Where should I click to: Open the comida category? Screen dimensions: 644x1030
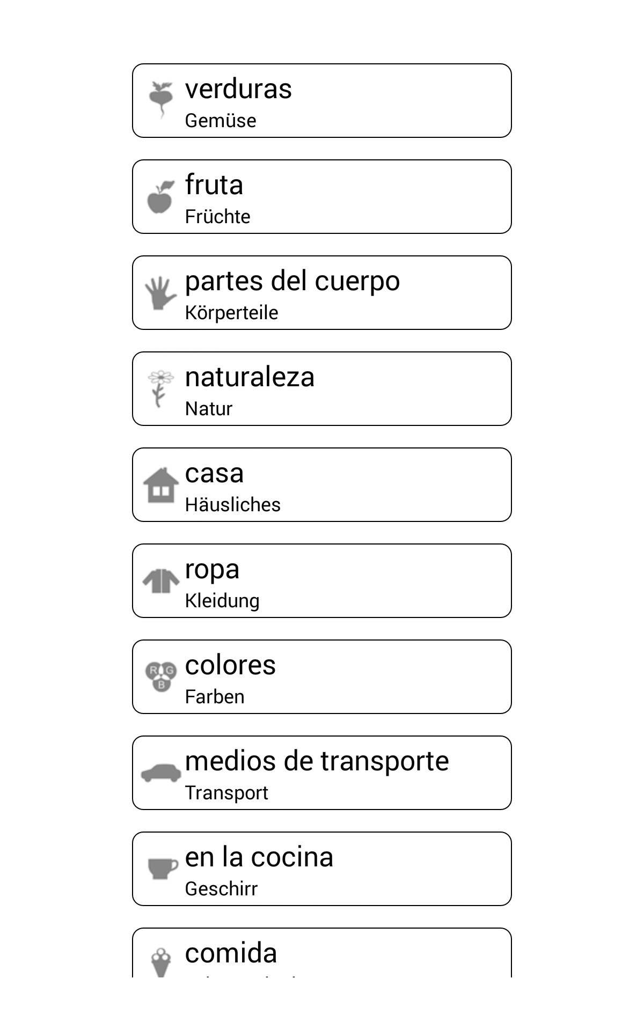[x=322, y=955]
